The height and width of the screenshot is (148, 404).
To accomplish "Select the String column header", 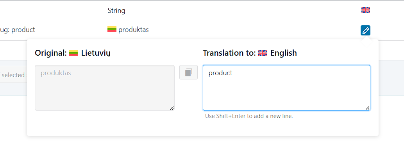I will (116, 11).
